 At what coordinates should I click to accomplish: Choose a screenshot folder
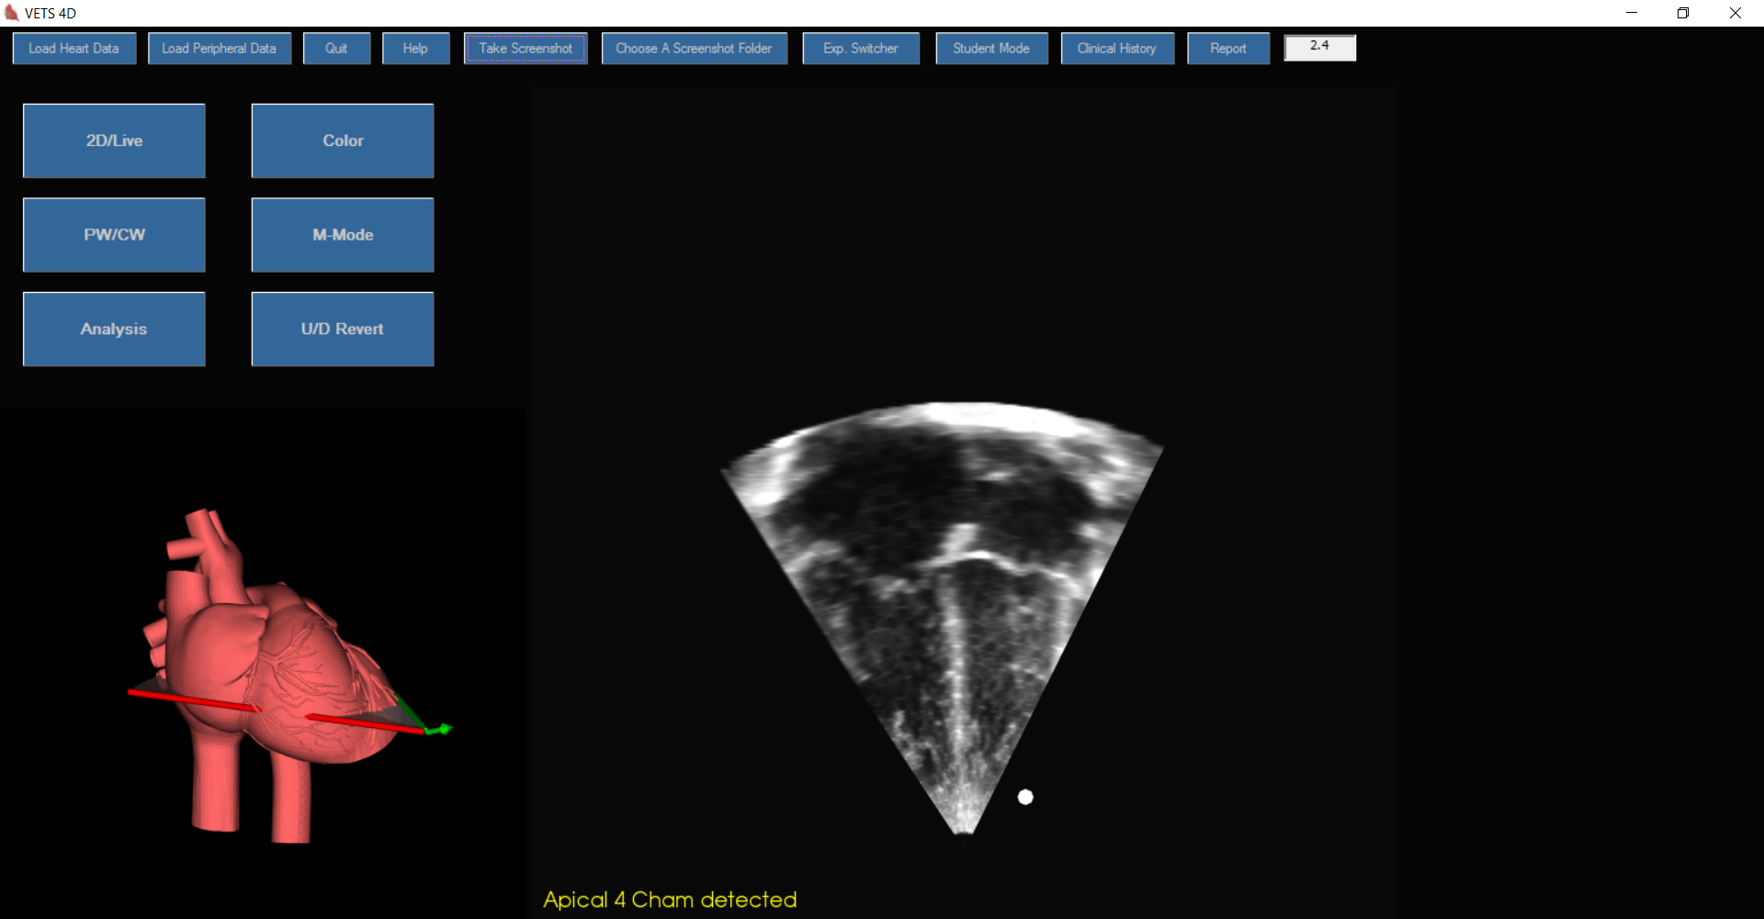point(694,49)
